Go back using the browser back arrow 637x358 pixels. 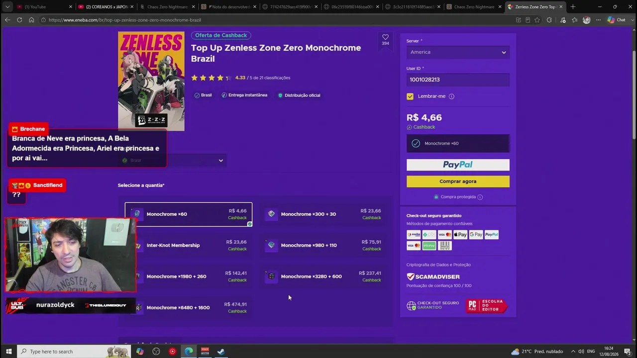point(7,20)
